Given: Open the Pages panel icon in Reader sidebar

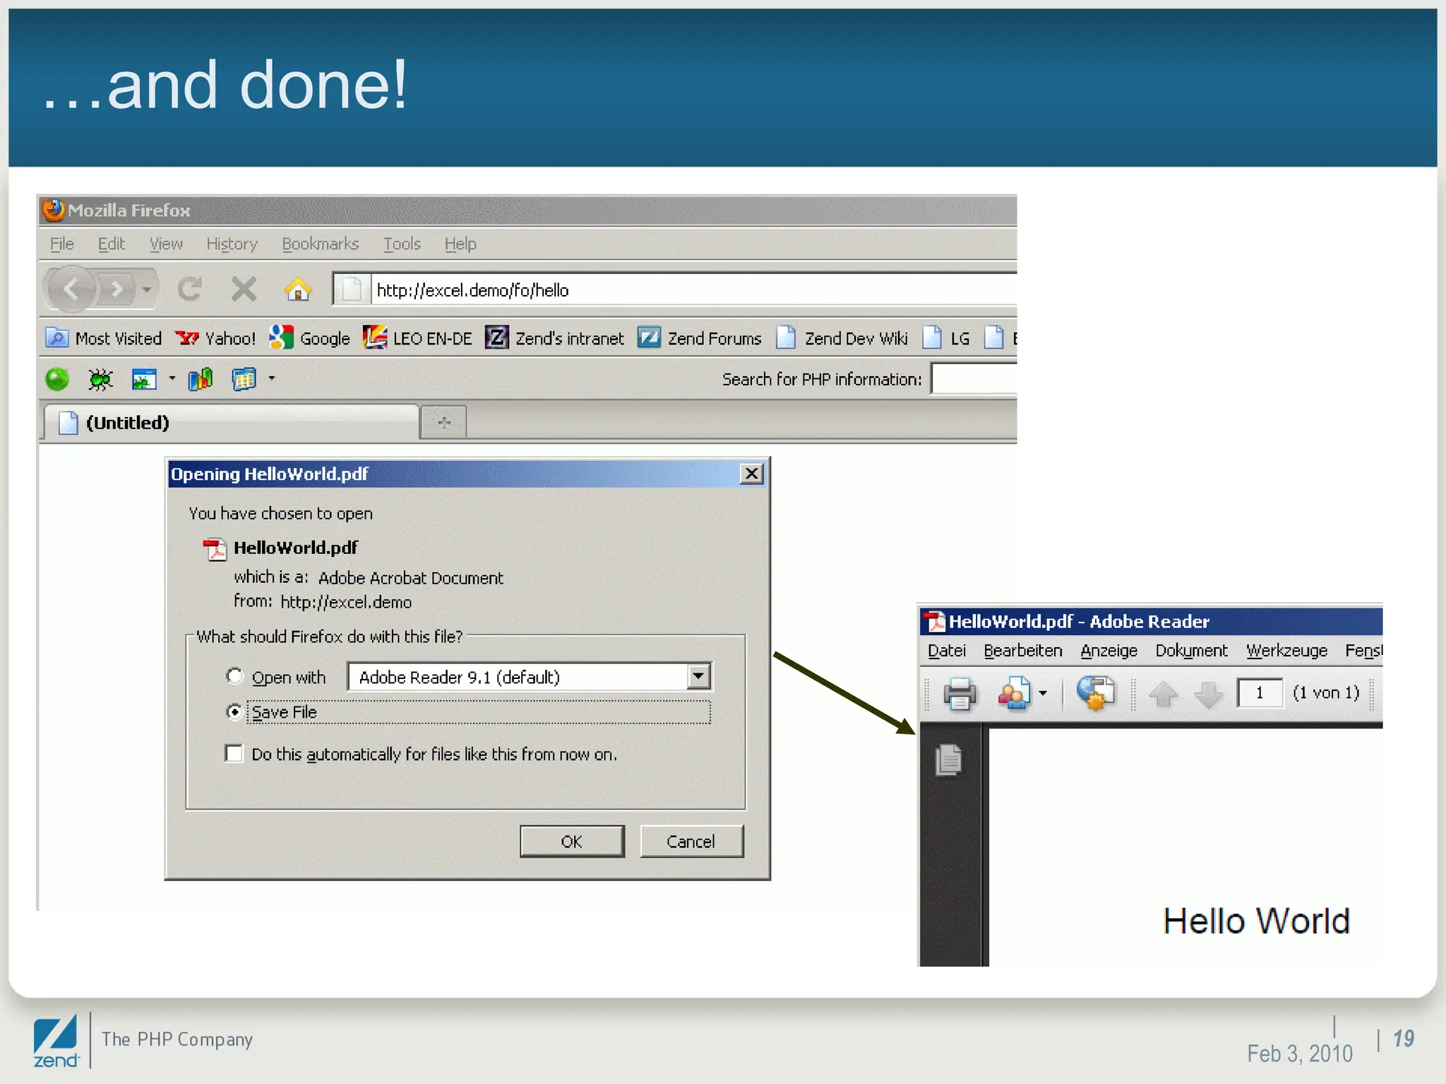Looking at the screenshot, I should coord(949,759).
